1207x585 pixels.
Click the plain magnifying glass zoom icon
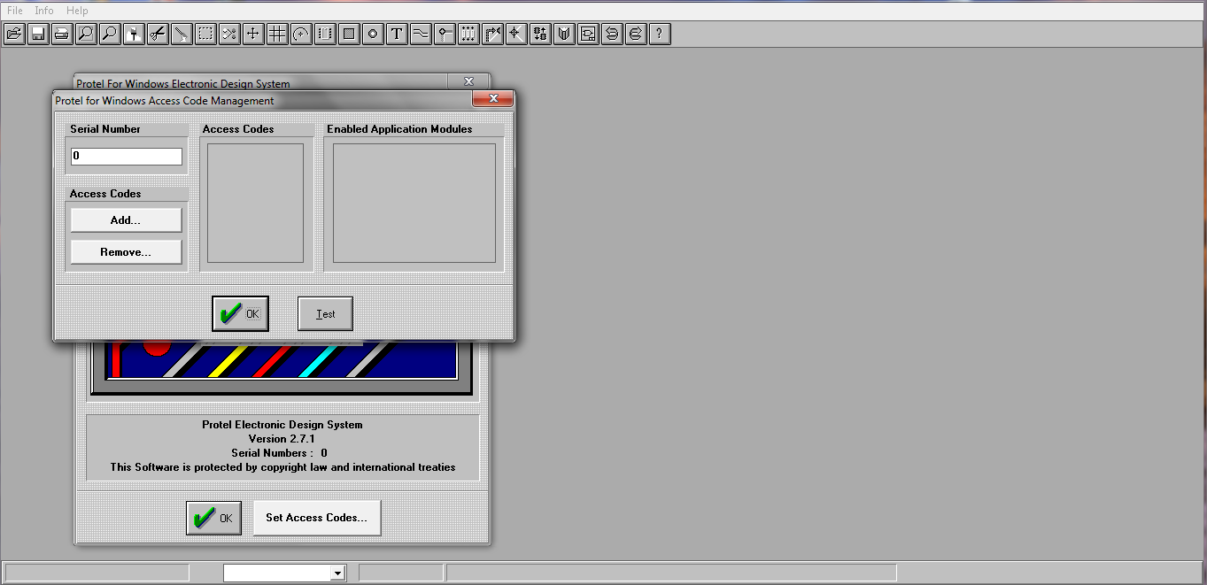[x=109, y=34]
